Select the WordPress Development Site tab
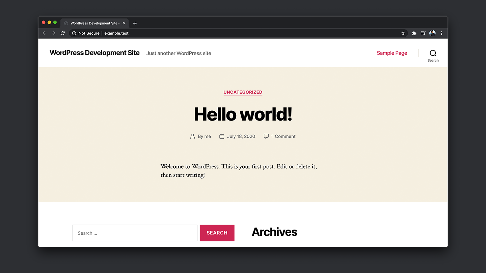The width and height of the screenshot is (486, 273). click(x=94, y=23)
